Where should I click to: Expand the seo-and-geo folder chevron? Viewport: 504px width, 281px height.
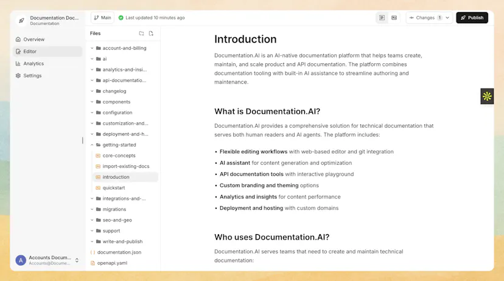point(92,220)
